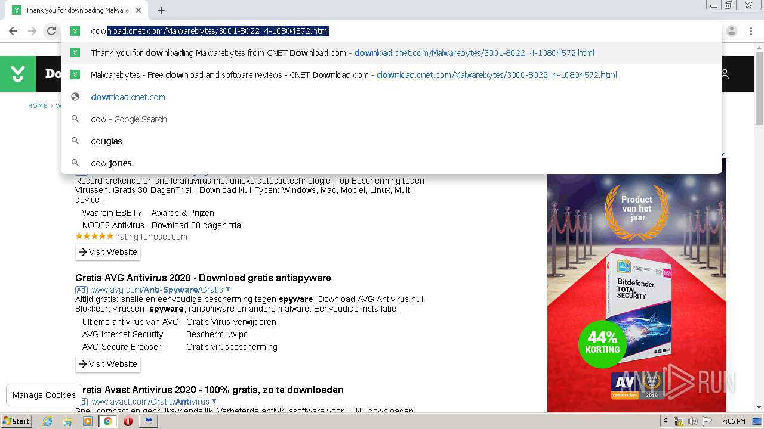This screenshot has width=764, height=429.
Task: Click the user account icon in site header
Action: [x=725, y=74]
